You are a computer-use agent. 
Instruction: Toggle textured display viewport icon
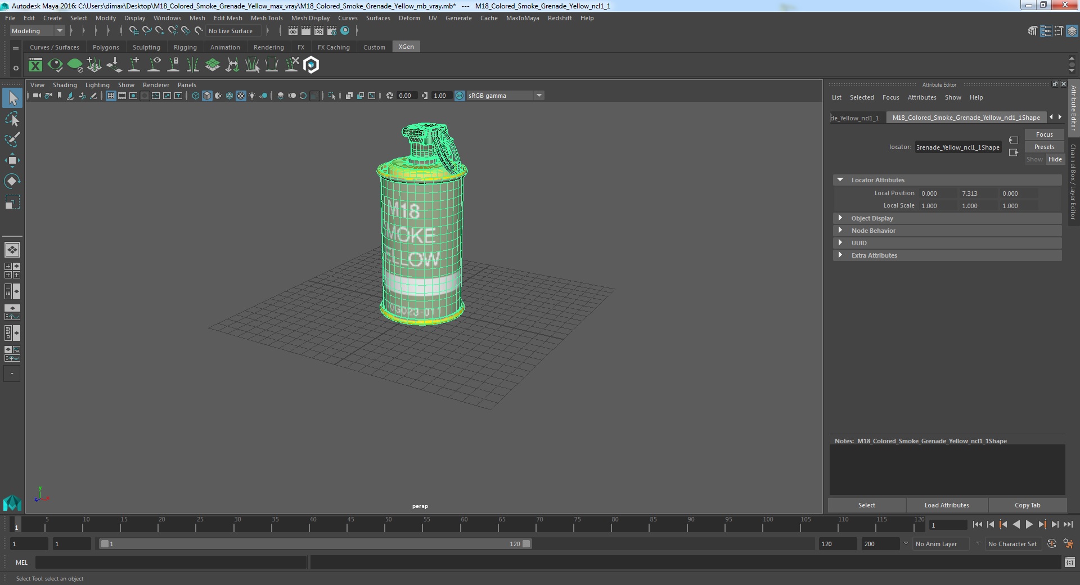pyautogui.click(x=241, y=96)
